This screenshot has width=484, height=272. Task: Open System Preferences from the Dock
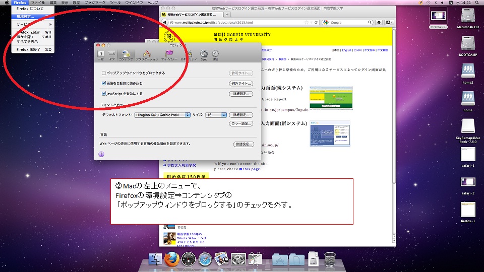coord(238,259)
